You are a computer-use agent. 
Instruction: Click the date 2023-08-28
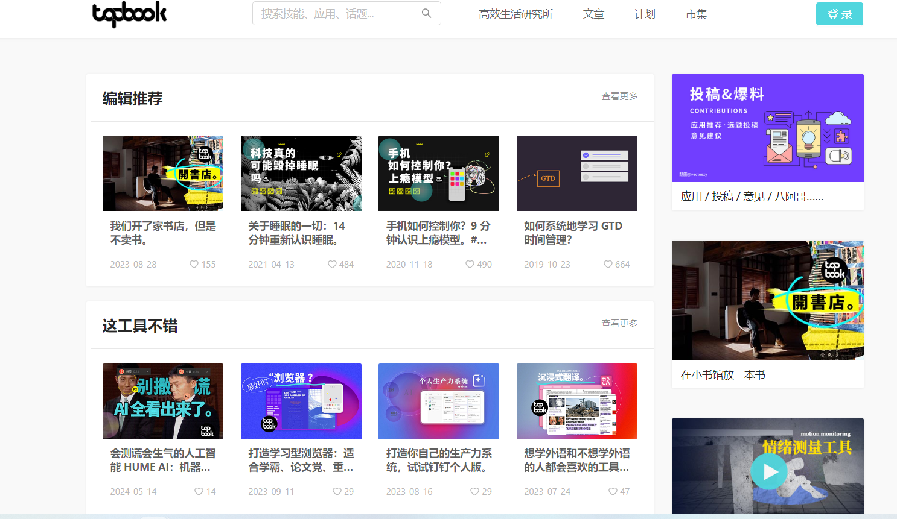[133, 265]
